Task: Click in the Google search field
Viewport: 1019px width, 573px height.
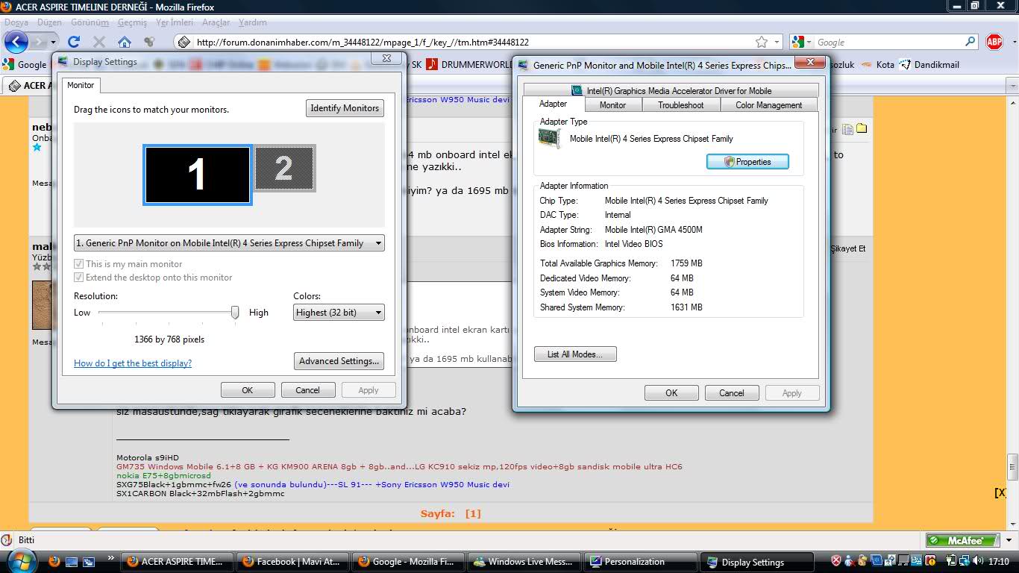Action: point(888,43)
